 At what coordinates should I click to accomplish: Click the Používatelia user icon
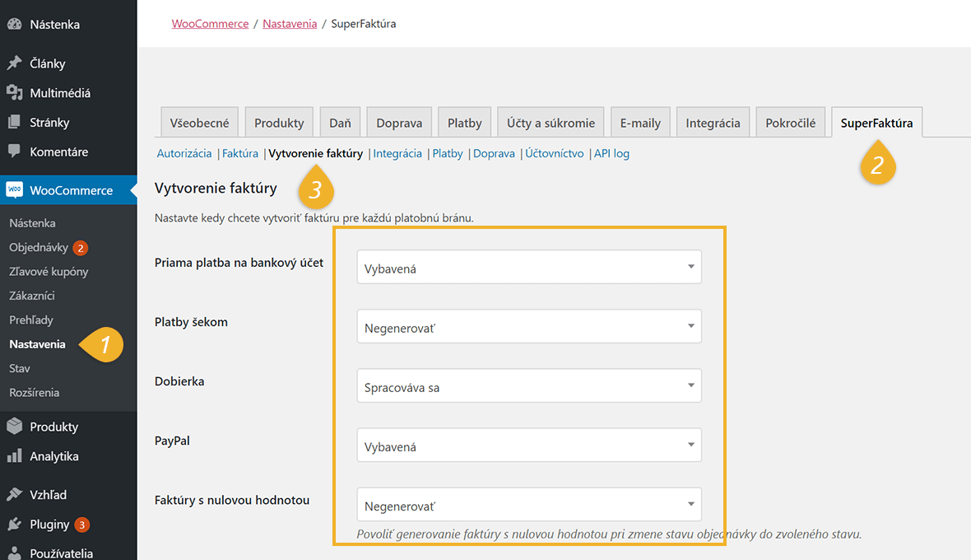[x=14, y=553]
